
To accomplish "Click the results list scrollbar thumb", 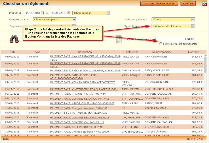I will click(x=205, y=65).
